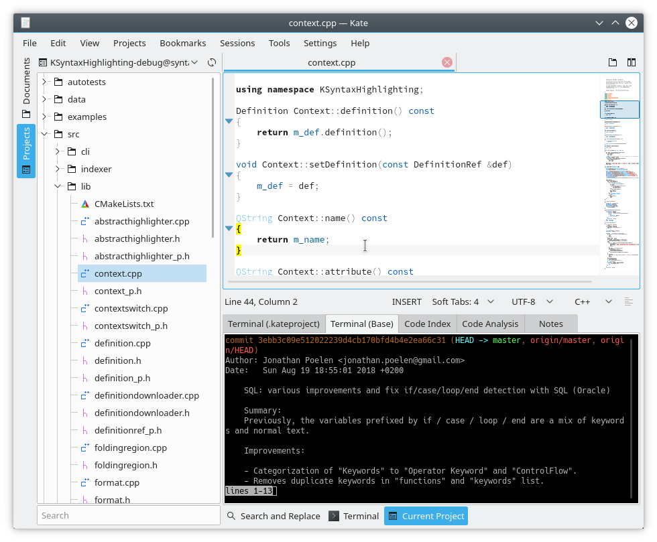
Task: Click the foldingregion.cpp file icon
Action: (x=85, y=448)
